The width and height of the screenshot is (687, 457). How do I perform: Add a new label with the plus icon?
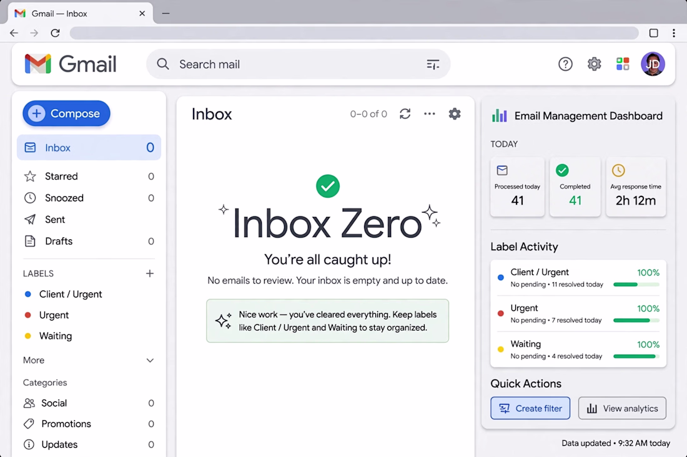coord(150,273)
